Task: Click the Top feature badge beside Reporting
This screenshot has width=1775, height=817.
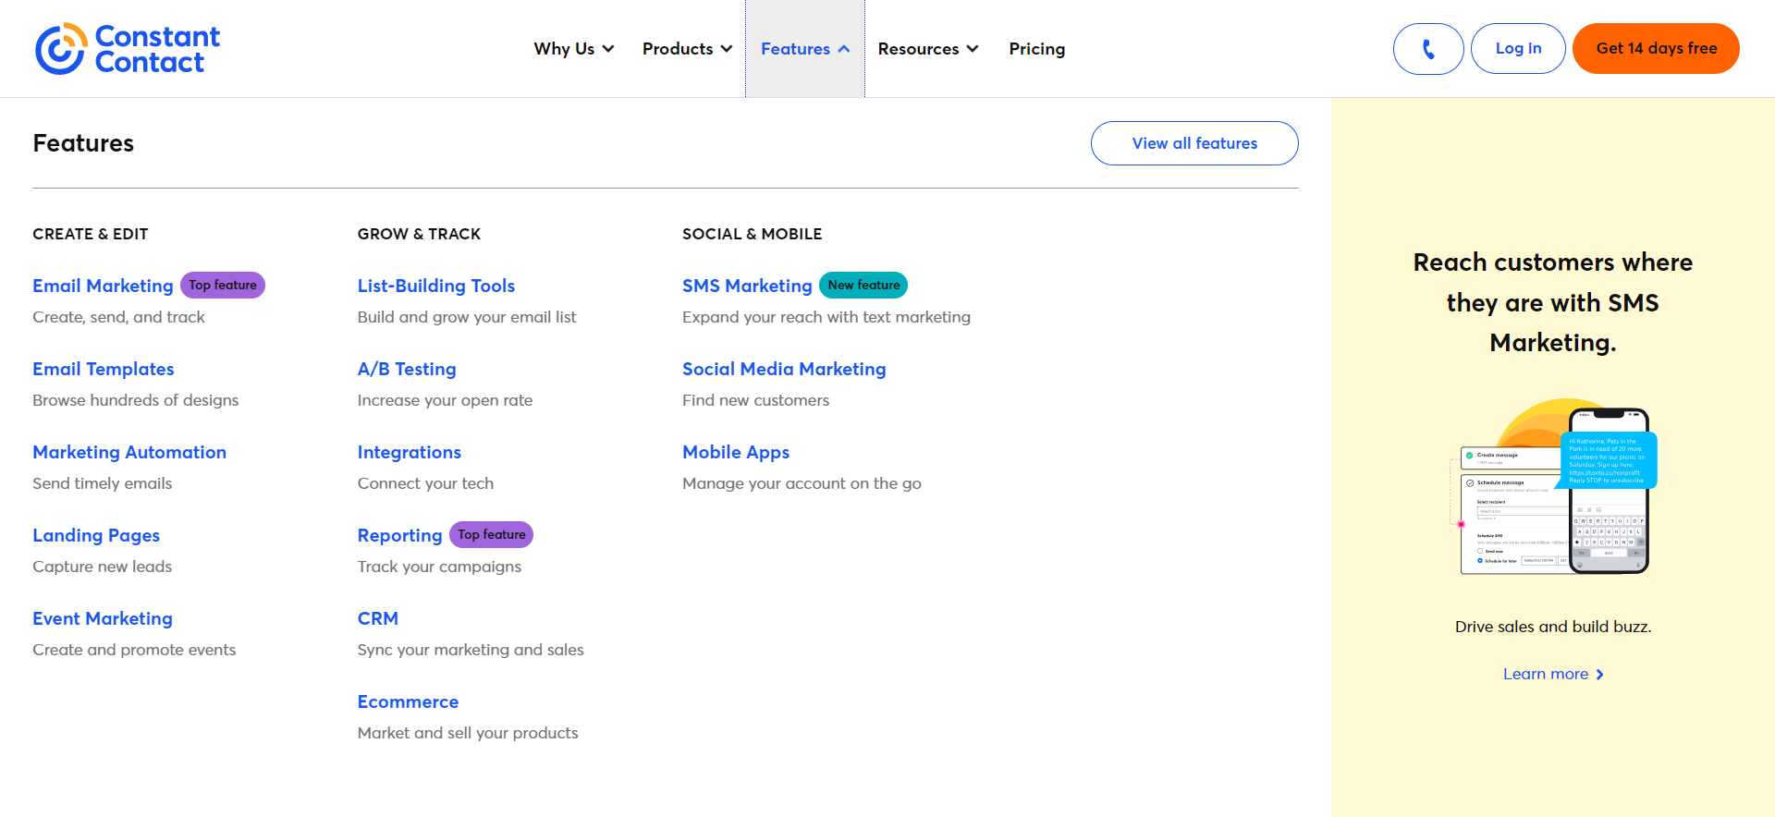Action: pos(491,535)
